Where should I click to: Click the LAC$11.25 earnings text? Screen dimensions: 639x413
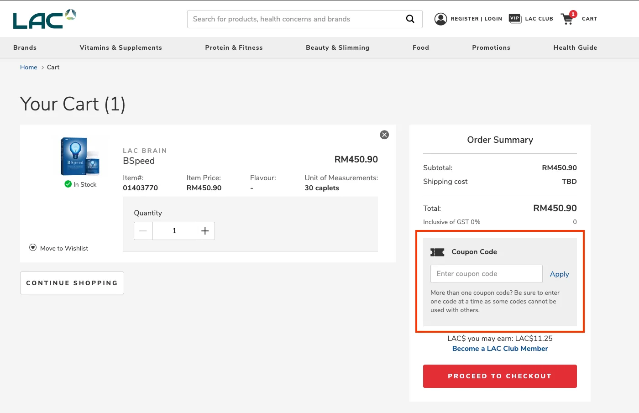534,338
